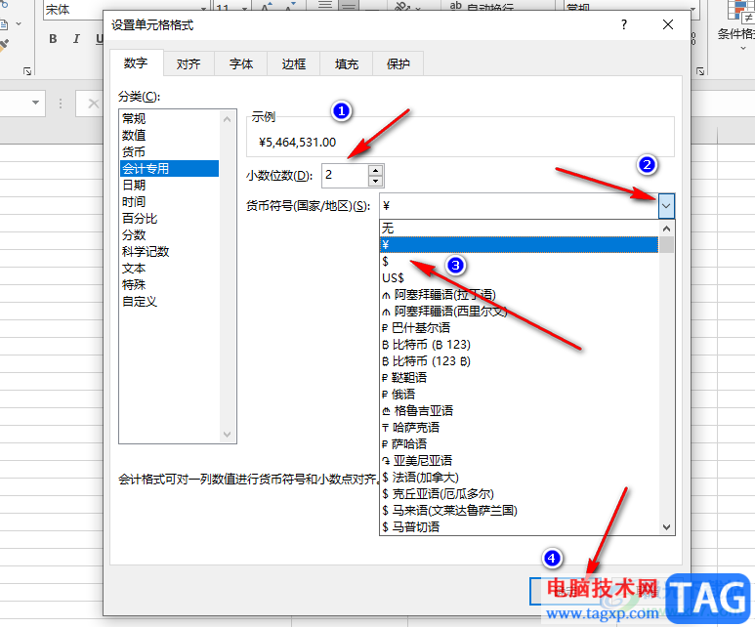Open dialog help question mark
The image size is (755, 627).
click(x=624, y=24)
